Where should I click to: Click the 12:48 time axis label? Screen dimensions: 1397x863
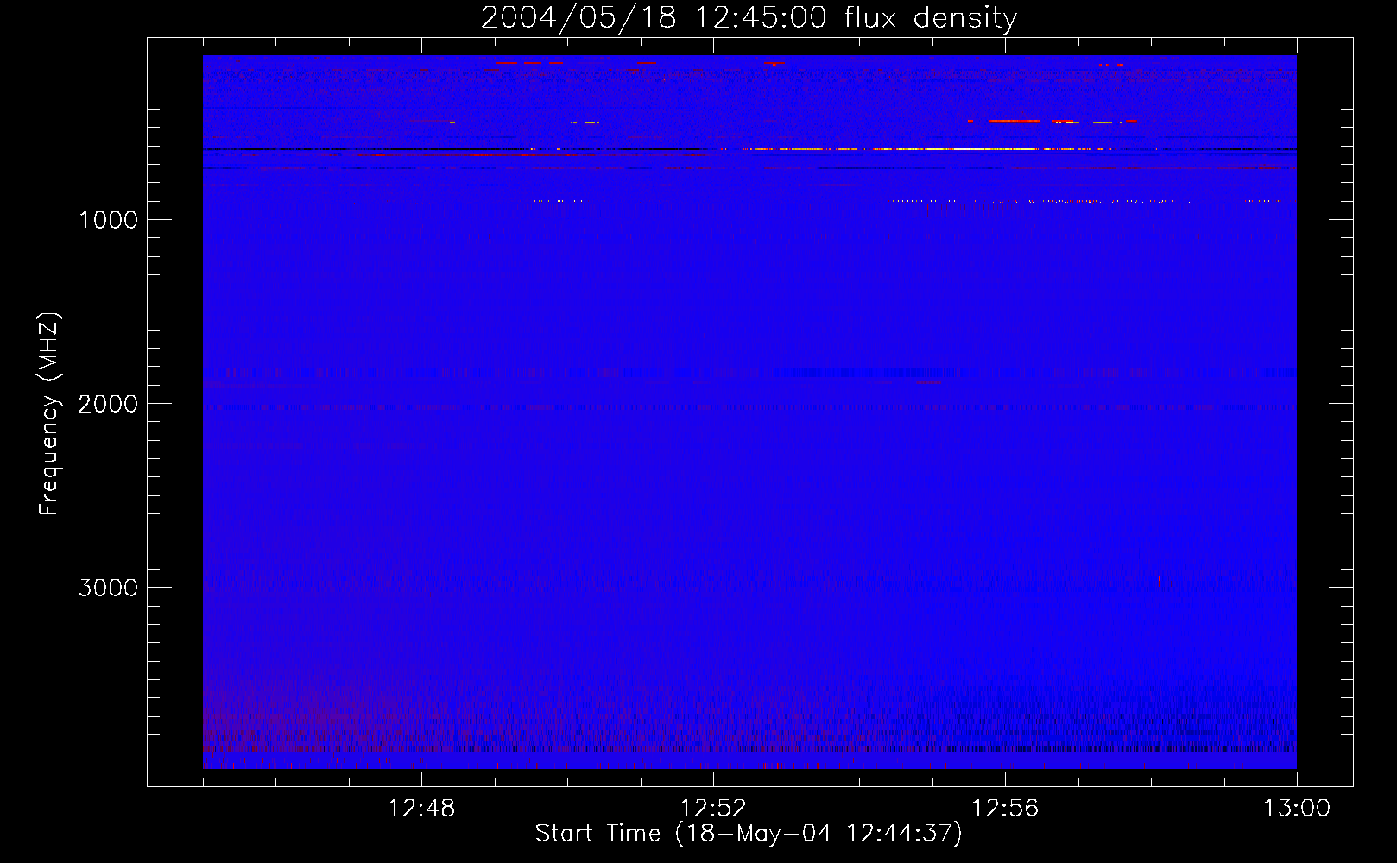[x=421, y=809]
